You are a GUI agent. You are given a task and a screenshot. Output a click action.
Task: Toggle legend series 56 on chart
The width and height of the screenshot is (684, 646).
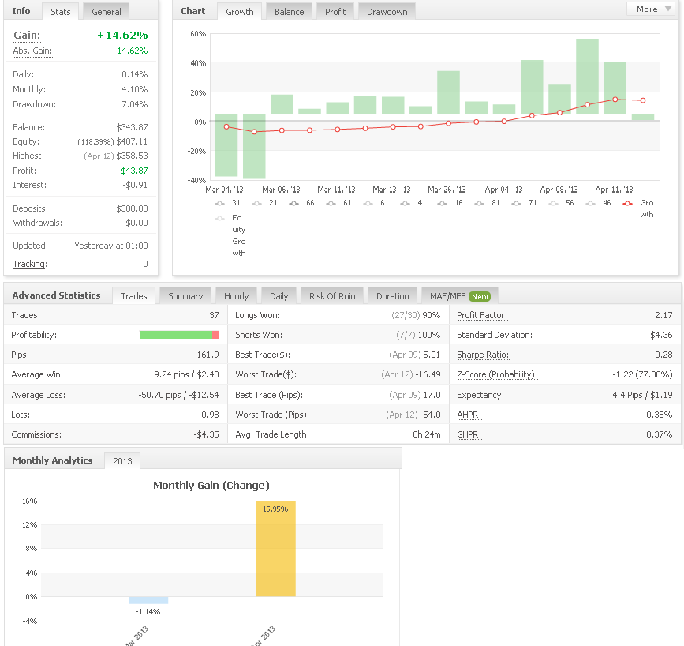[562, 203]
